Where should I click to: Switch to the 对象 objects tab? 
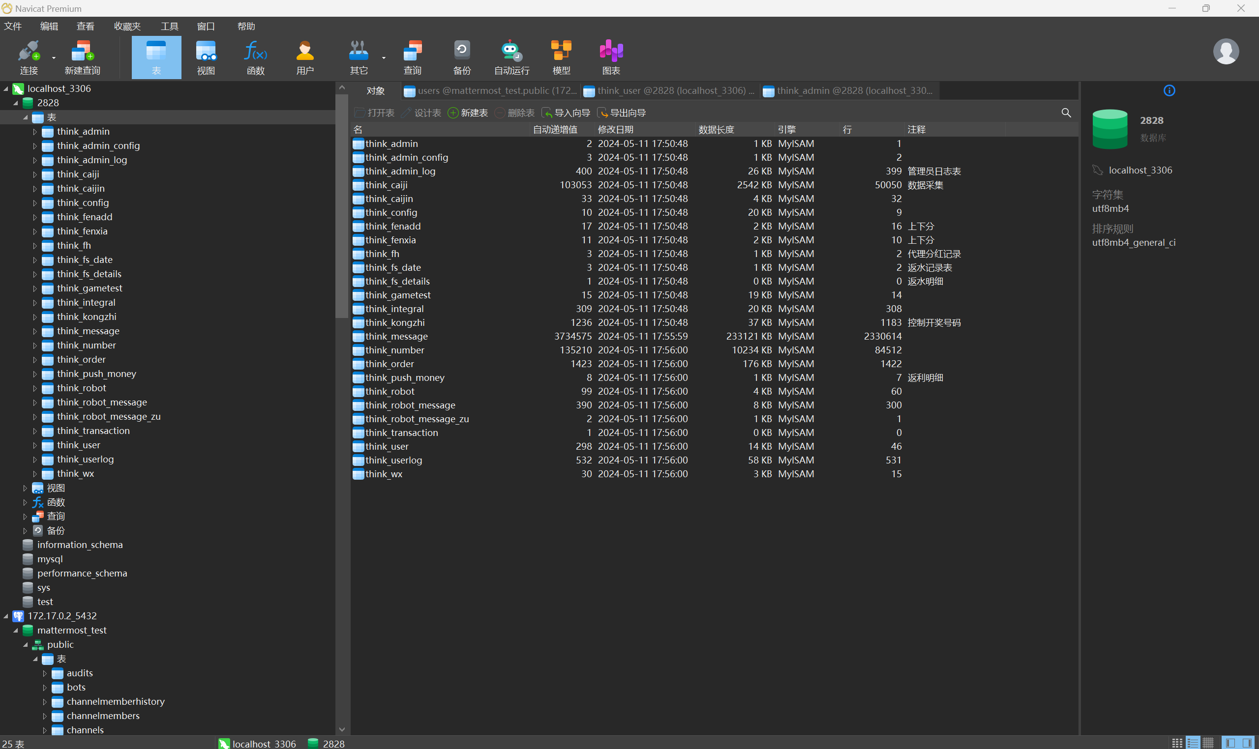pos(375,91)
